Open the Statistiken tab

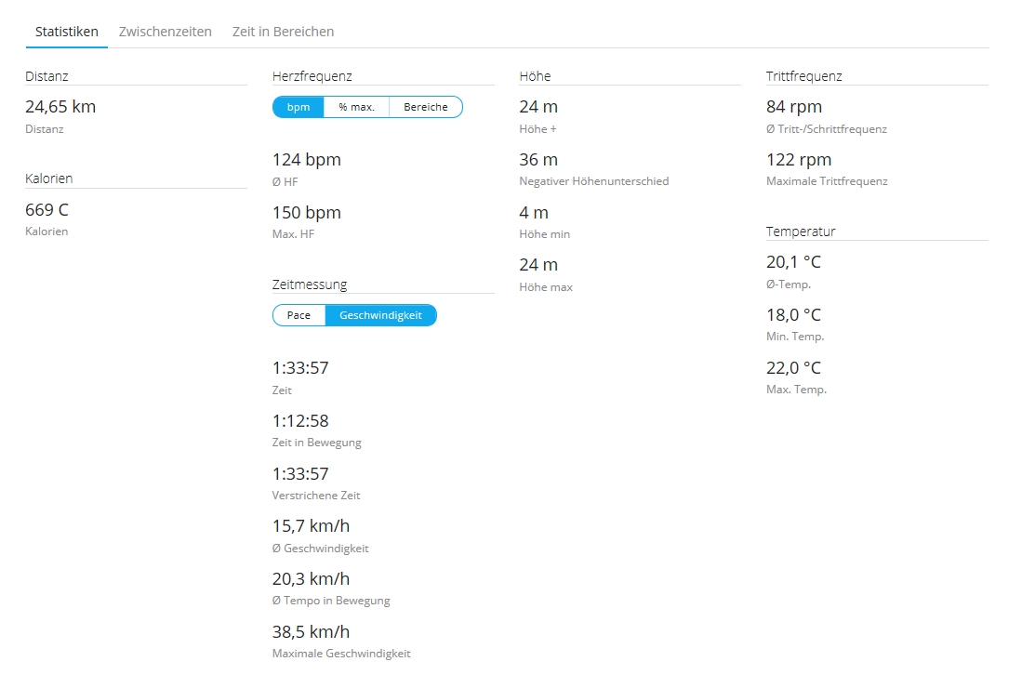(66, 32)
